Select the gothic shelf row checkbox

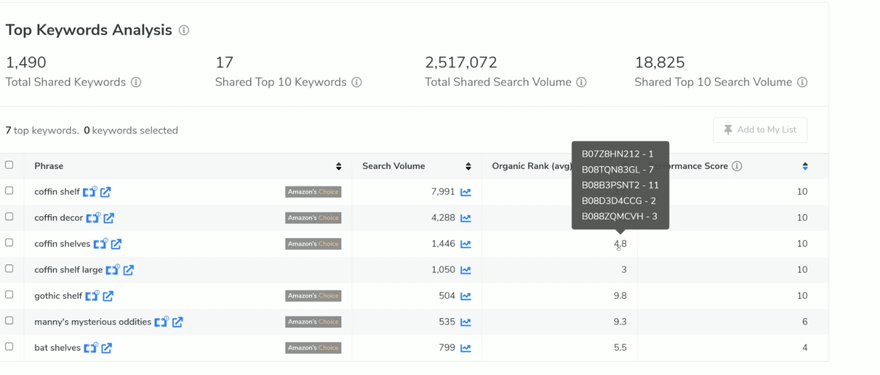click(9, 295)
